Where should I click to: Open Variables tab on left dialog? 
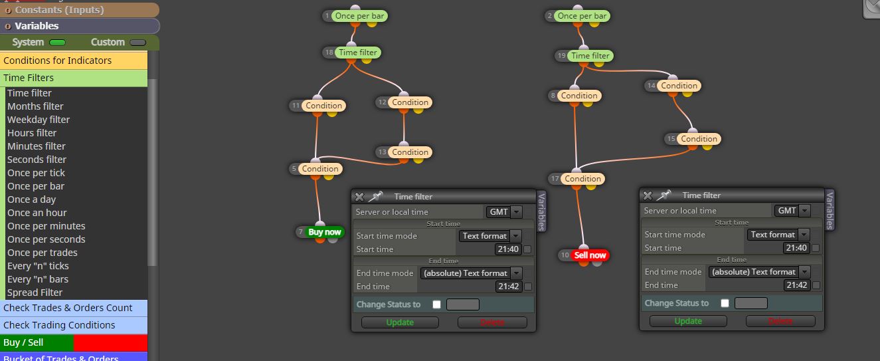coord(541,211)
